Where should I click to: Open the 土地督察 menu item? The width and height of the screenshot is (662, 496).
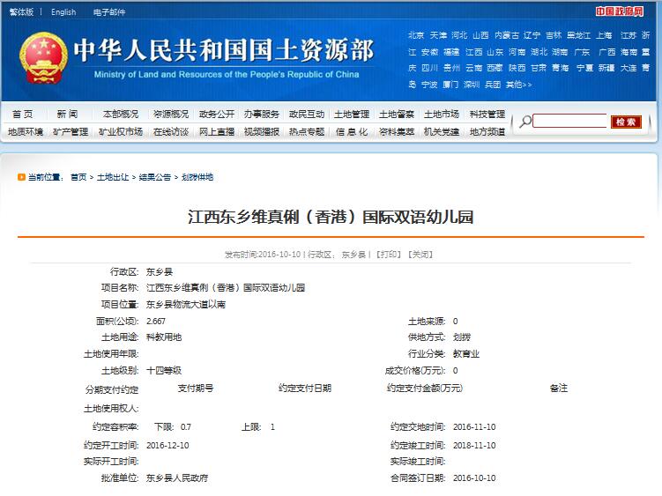click(x=397, y=114)
